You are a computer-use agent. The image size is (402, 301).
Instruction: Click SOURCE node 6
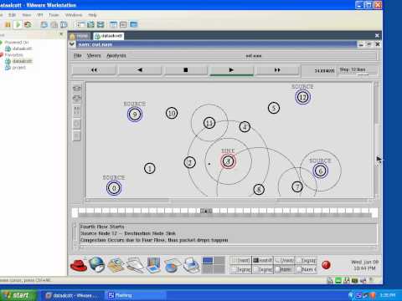320,171
